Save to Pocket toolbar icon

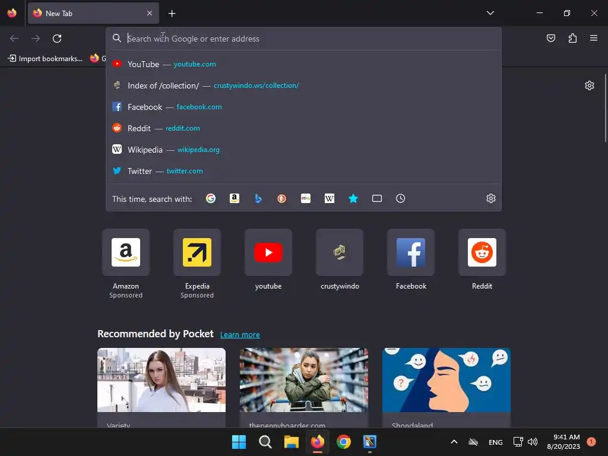tap(550, 38)
